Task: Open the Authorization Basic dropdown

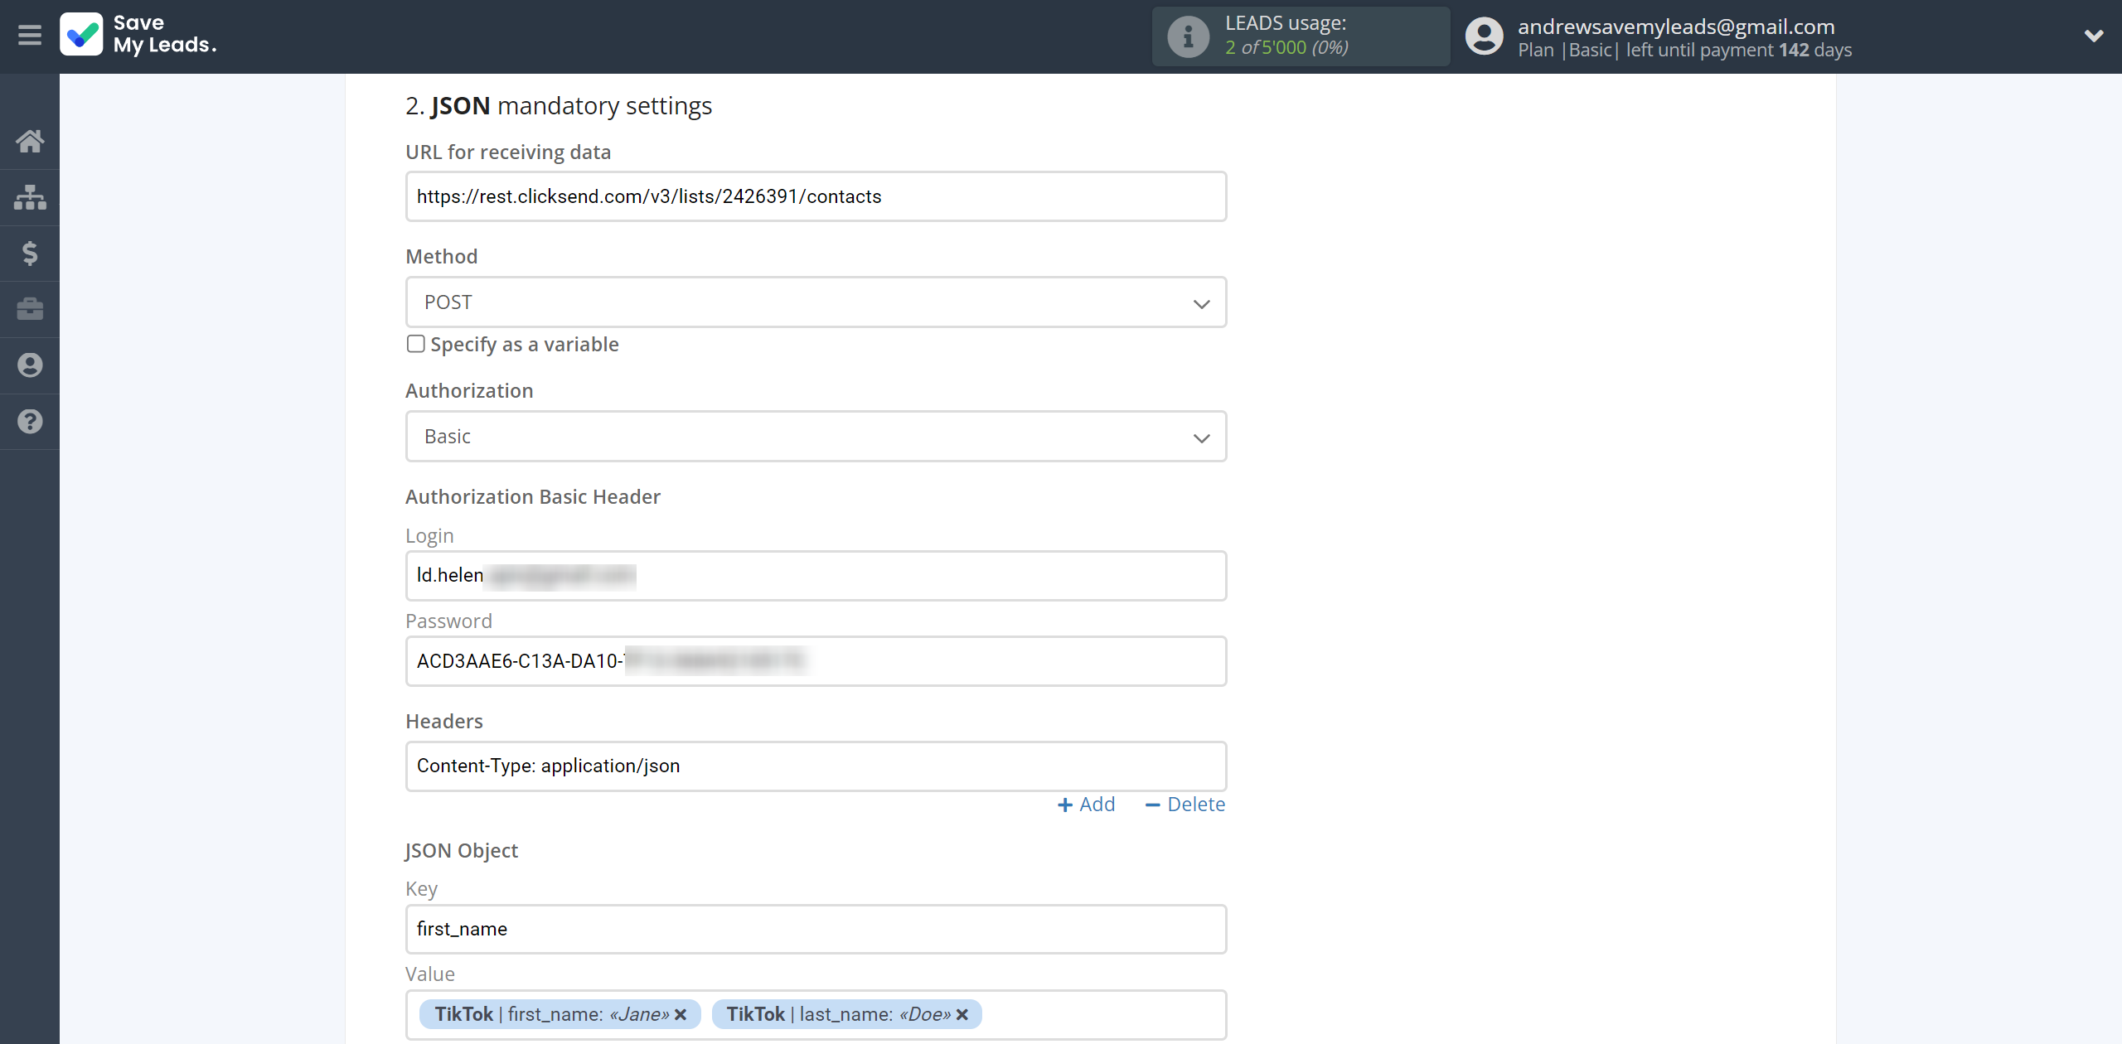Action: click(x=816, y=437)
